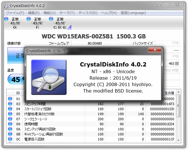Click the firmware field 80.00A80
Image resolution: width=188 pixels, height=150 pixels.
click(95, 43)
